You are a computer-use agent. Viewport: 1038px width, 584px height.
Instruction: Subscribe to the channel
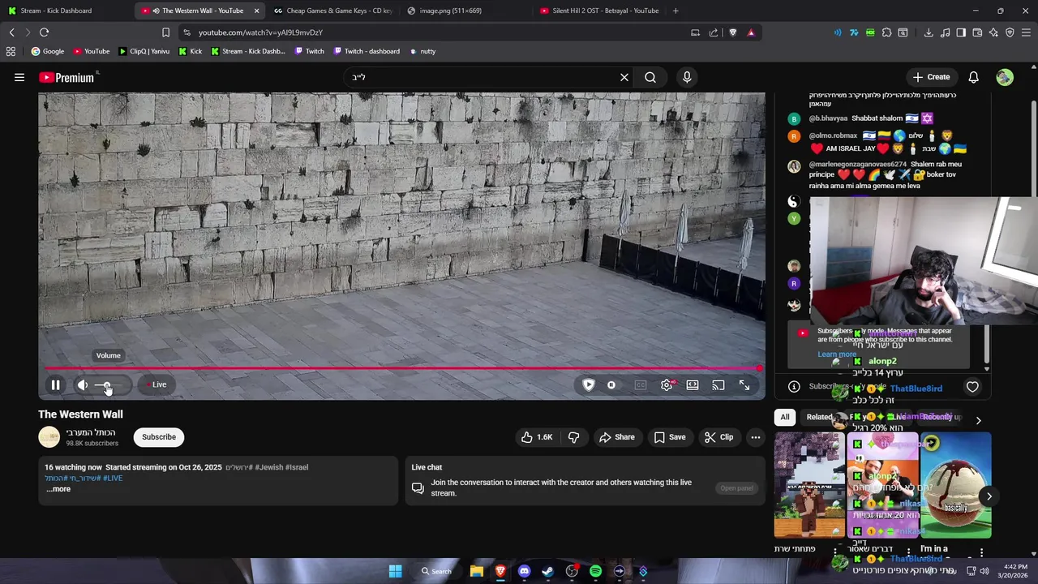click(x=159, y=437)
